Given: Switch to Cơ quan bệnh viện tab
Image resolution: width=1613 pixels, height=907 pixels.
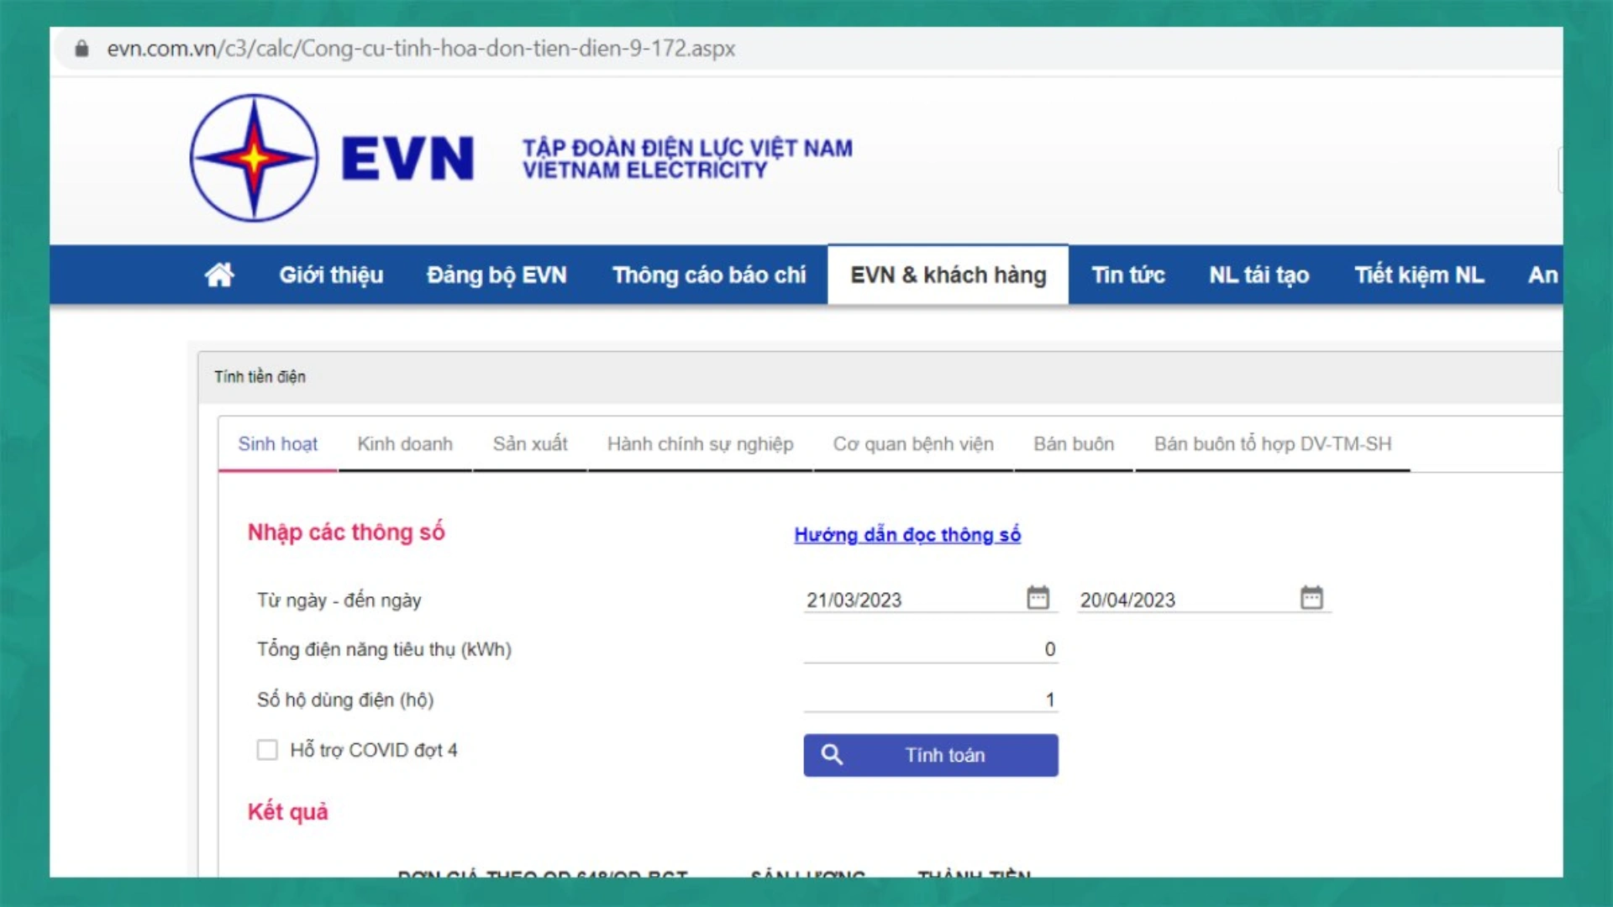Looking at the screenshot, I should click(913, 443).
